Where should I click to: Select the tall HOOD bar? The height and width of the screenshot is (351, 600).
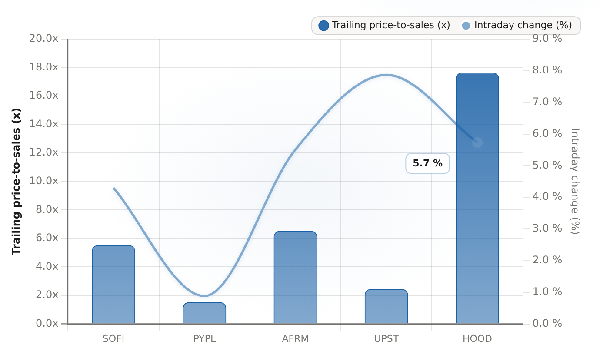click(x=477, y=199)
